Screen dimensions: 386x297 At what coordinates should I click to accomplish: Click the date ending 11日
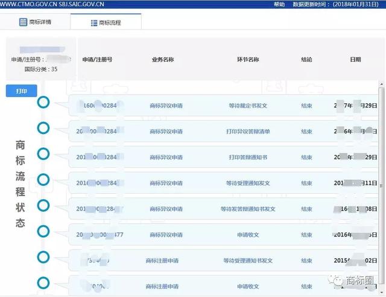[355, 183]
